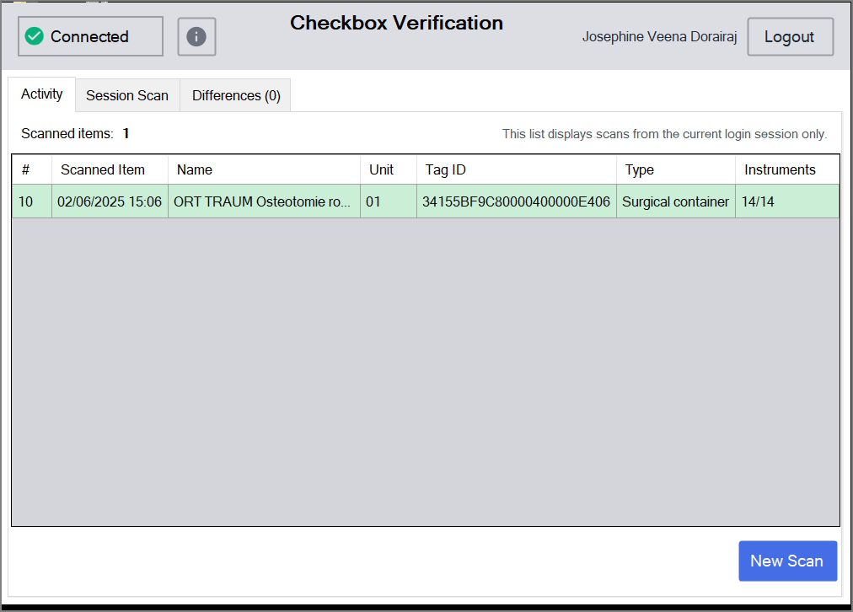
Task: Click the Name column header
Action: 264,169
